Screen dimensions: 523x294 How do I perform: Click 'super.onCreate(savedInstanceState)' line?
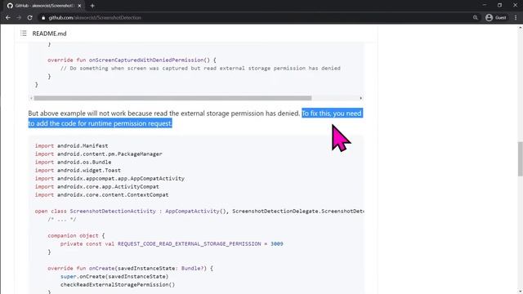click(x=114, y=276)
